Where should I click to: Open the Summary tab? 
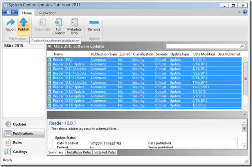(56, 152)
